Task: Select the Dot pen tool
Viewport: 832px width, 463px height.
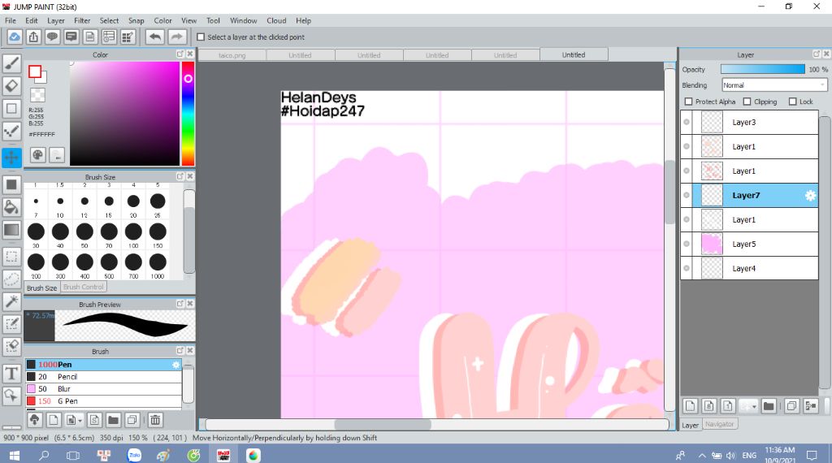Action: (11, 131)
